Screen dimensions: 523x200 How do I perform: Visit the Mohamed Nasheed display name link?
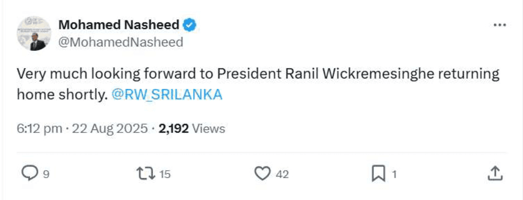coord(119,25)
